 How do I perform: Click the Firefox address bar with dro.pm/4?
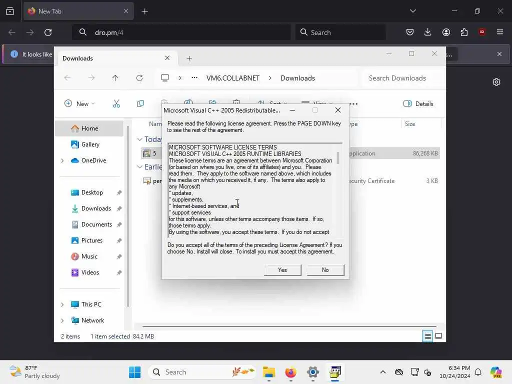pos(181,32)
